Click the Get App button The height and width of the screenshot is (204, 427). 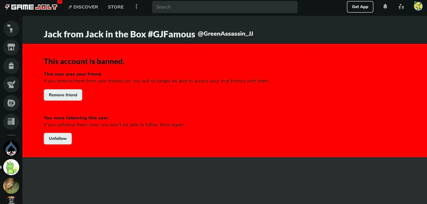tap(360, 7)
